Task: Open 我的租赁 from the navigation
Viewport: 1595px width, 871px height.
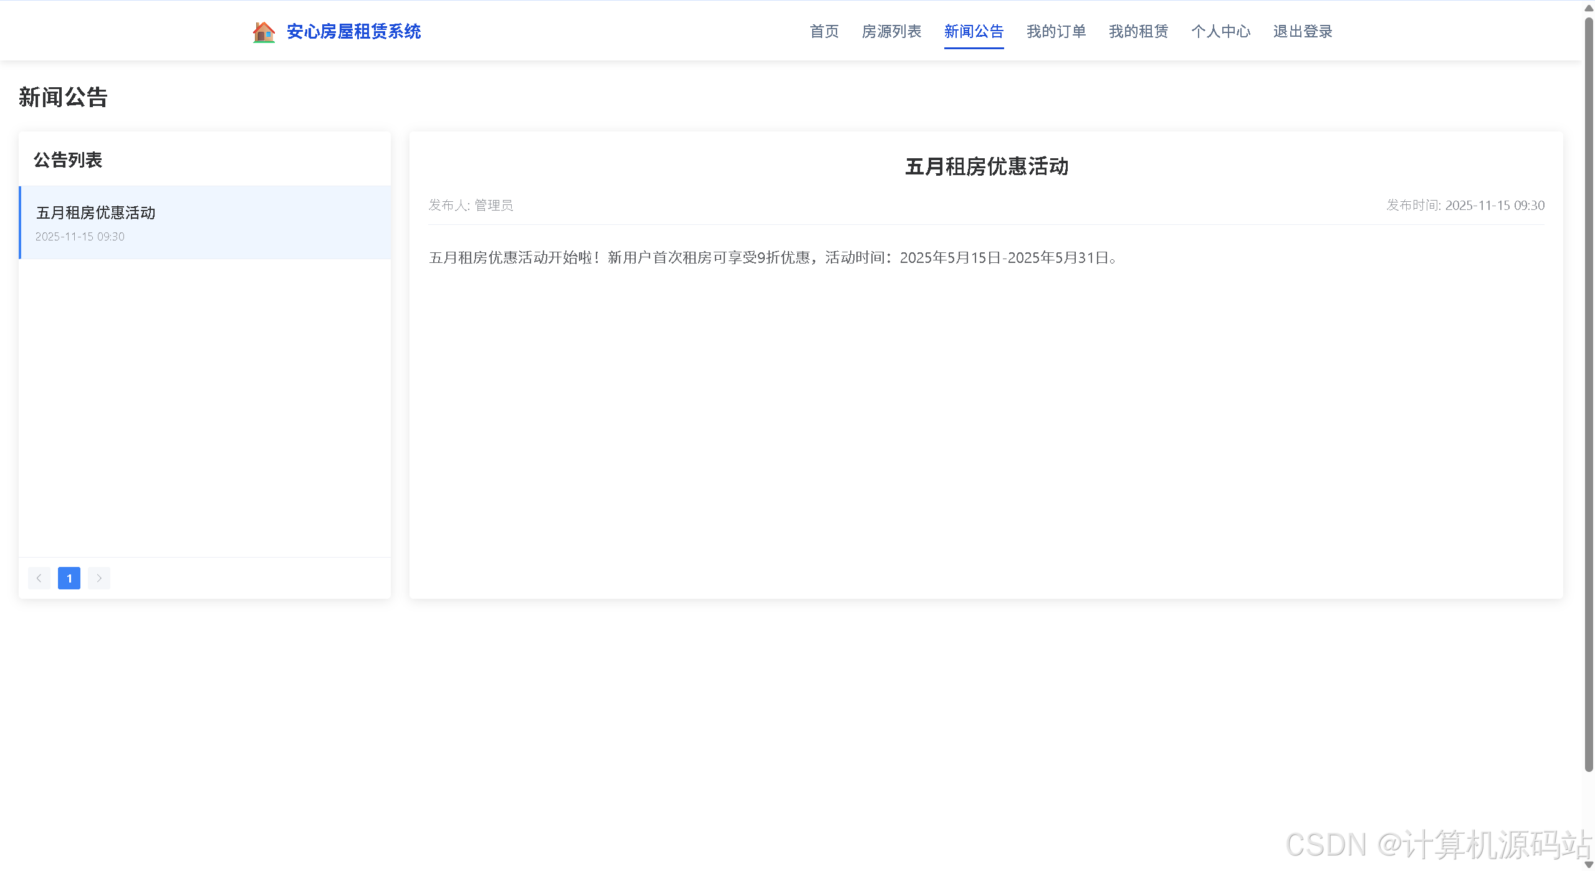Action: 1138,32
